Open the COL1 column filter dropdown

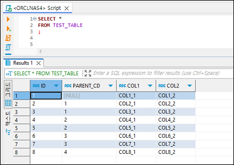pyautogui.click(x=150, y=86)
